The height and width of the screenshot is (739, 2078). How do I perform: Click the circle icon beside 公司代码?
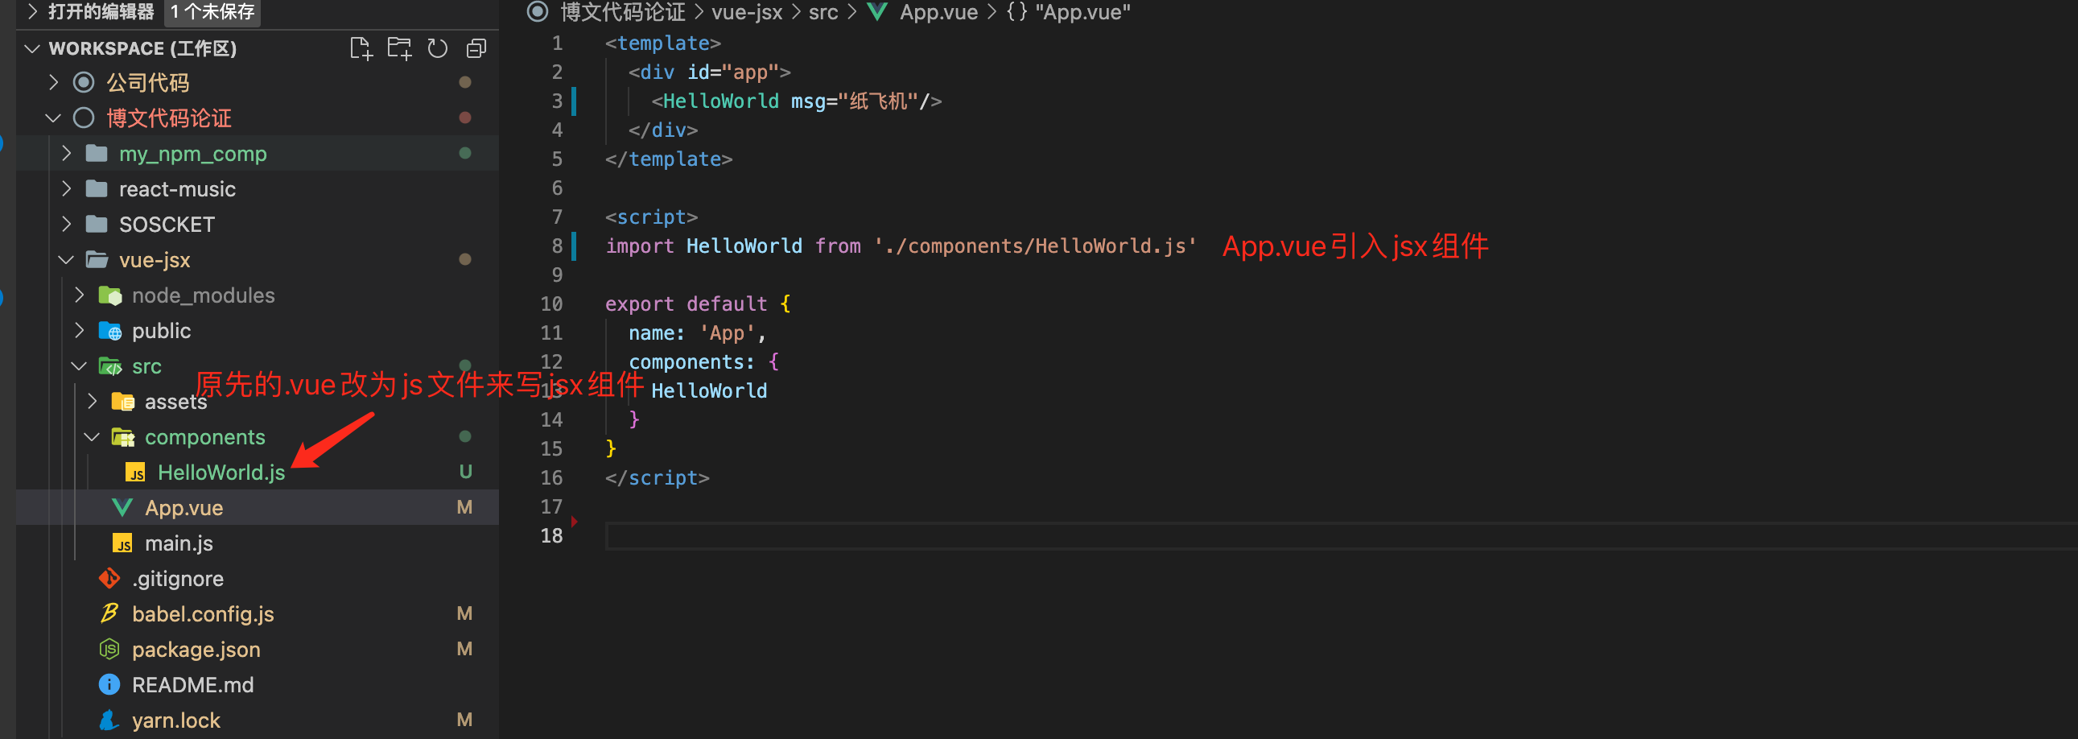pyautogui.click(x=83, y=82)
